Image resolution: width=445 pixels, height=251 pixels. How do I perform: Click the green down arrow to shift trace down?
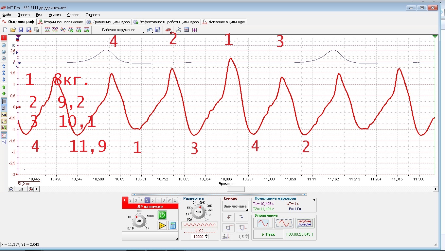4,94
